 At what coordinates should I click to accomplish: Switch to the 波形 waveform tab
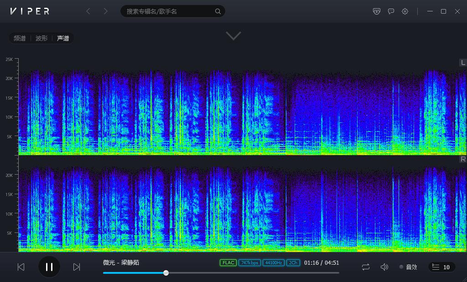[41, 38]
